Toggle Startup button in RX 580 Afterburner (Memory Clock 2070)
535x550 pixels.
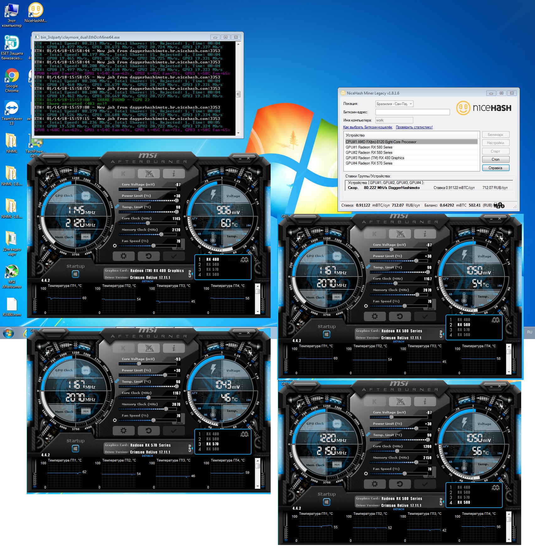pos(327,335)
